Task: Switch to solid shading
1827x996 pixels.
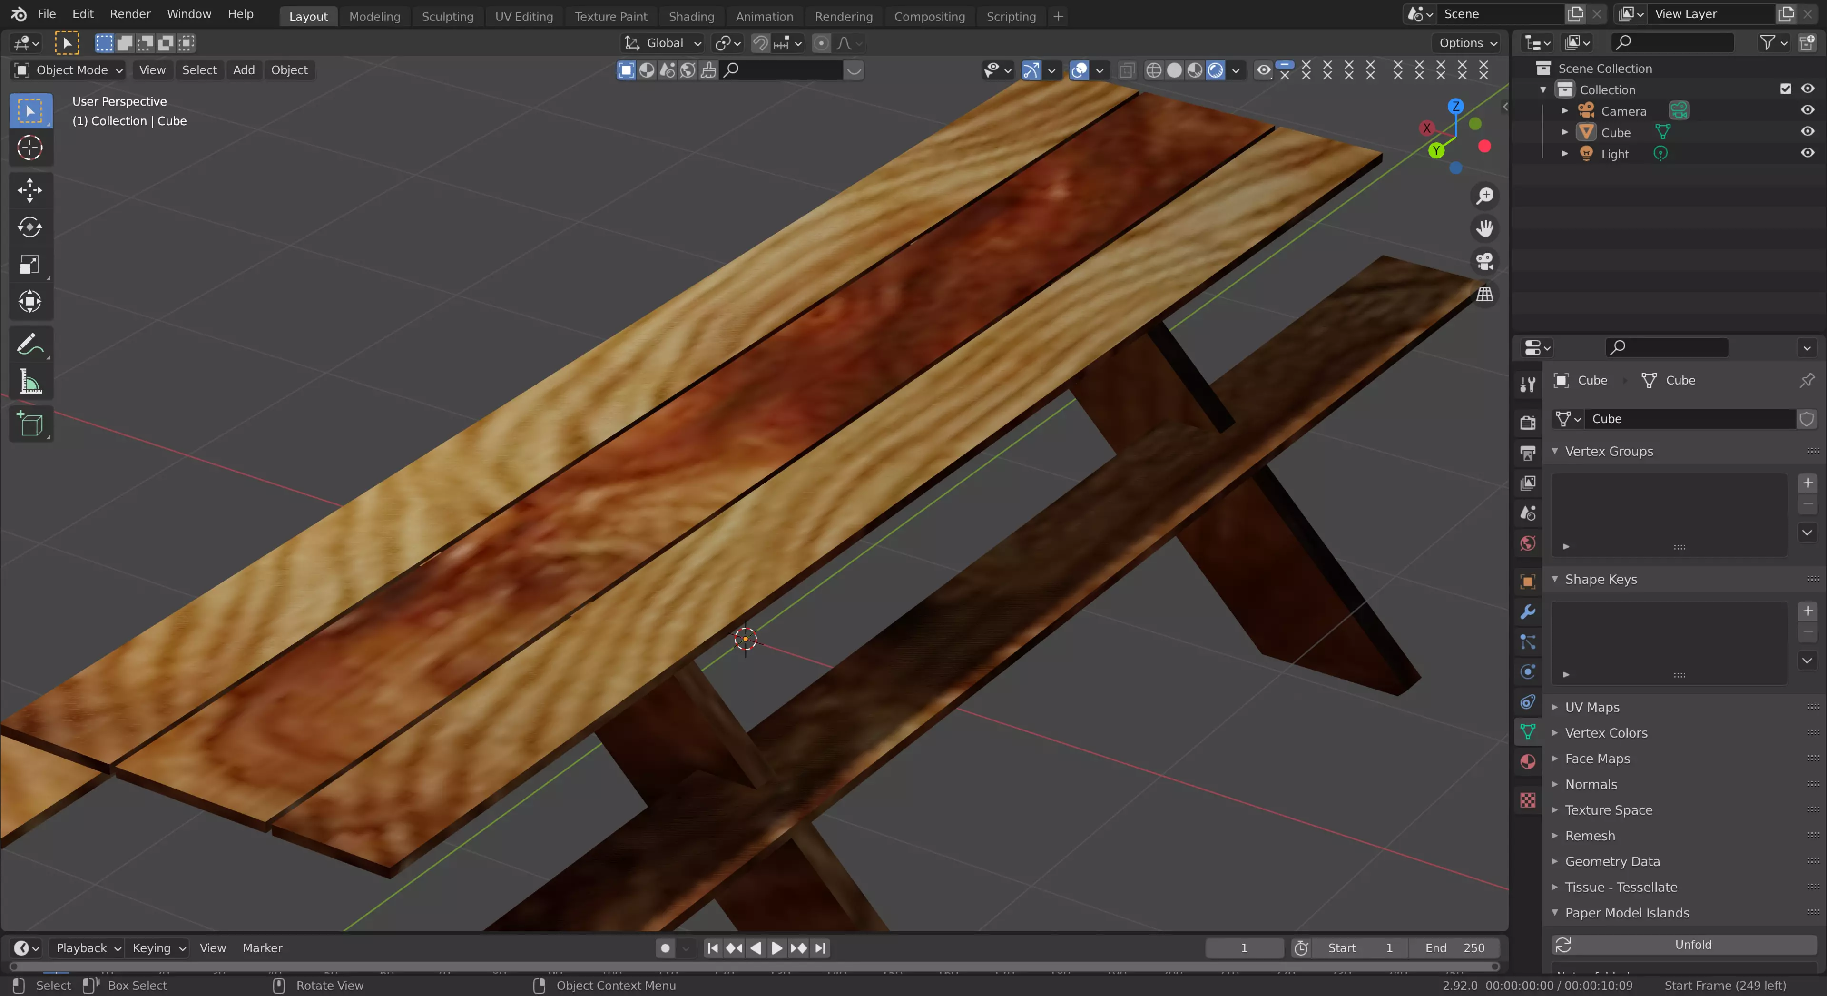Action: [1175, 70]
